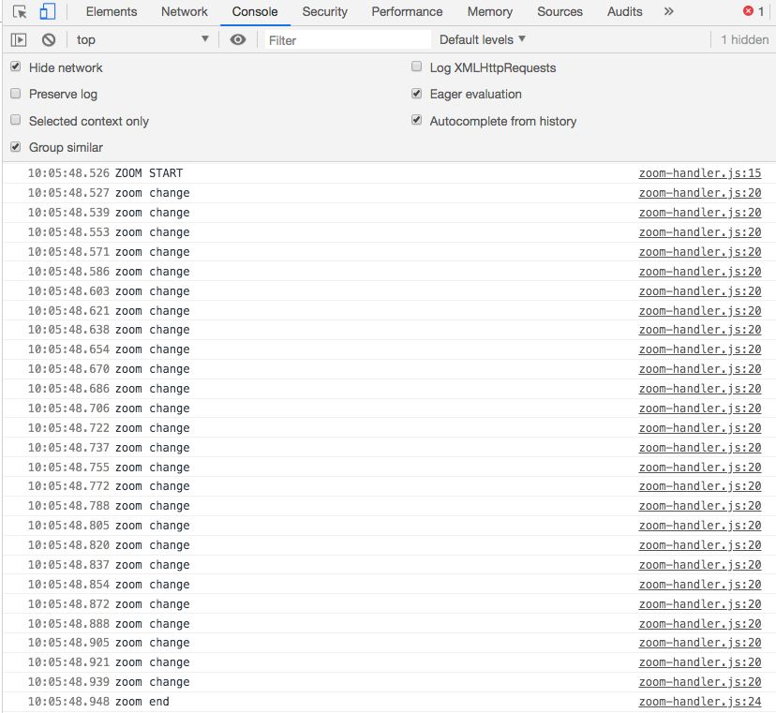The image size is (776, 713).
Task: Uncheck the Hide network checkbox
Action: click(x=16, y=67)
